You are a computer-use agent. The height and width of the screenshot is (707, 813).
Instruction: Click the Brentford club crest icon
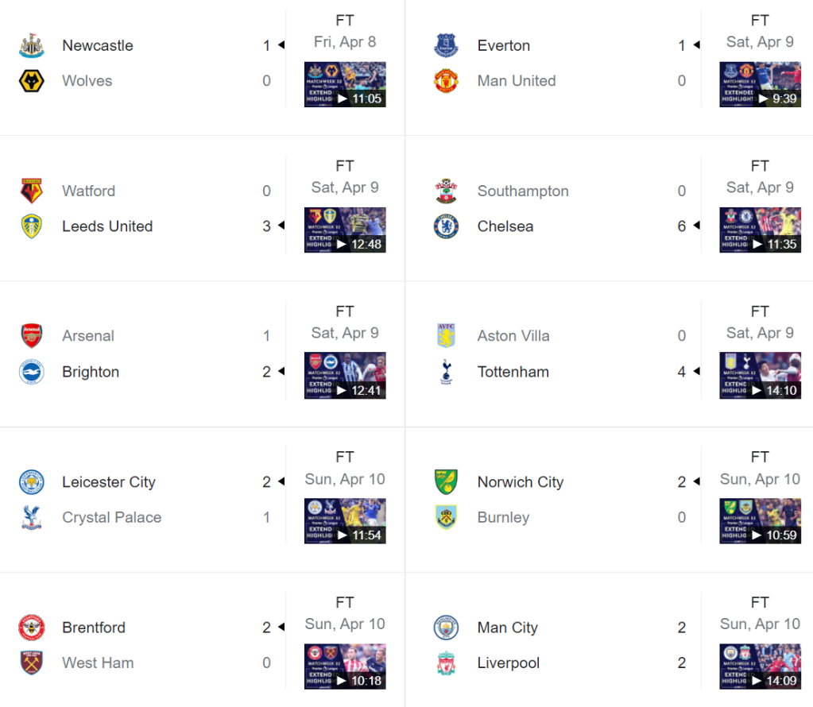pos(32,628)
